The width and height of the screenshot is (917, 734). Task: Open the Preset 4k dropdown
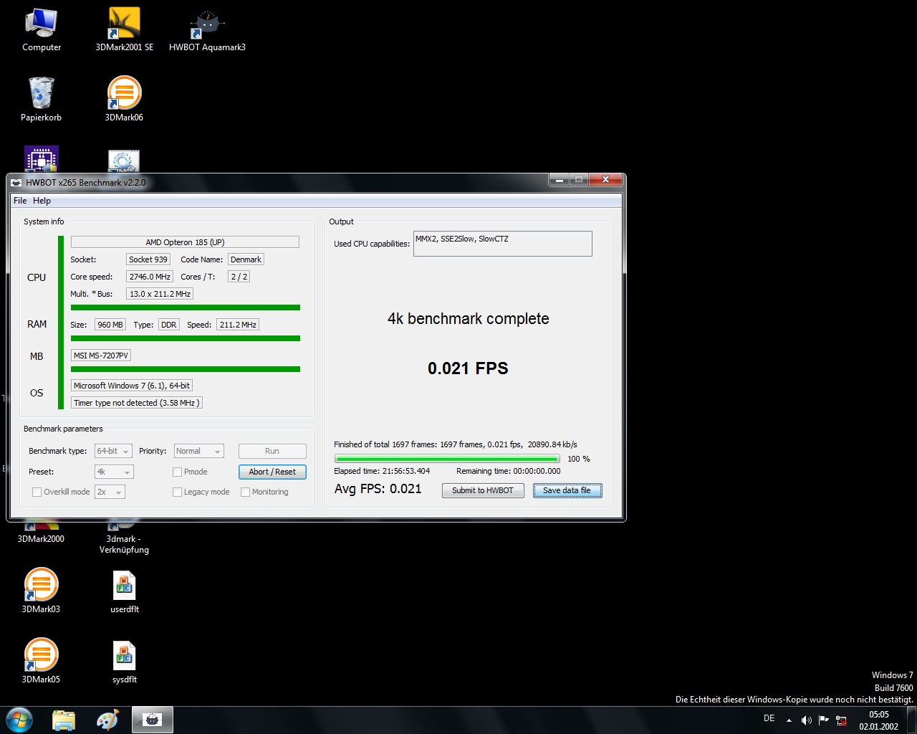[114, 472]
